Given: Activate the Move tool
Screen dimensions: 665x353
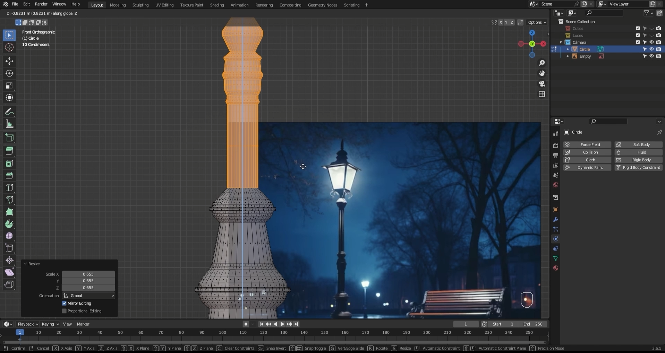Looking at the screenshot, I should [9, 61].
